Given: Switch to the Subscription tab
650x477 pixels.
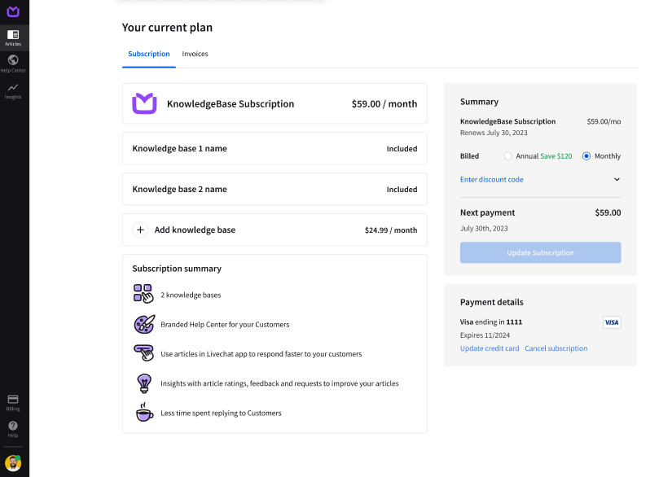Looking at the screenshot, I should click(x=149, y=54).
